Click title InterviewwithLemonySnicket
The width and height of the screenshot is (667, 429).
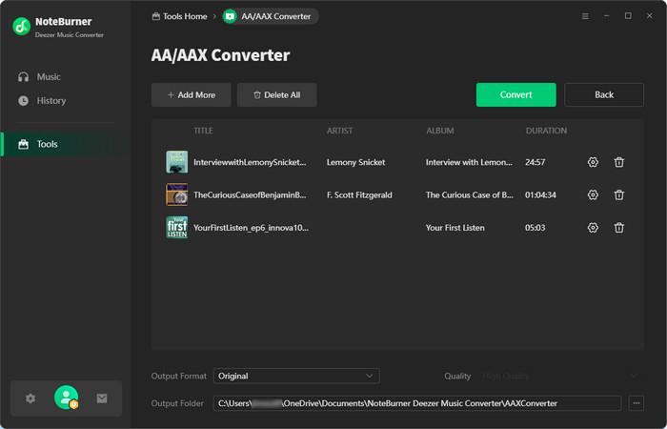point(250,162)
